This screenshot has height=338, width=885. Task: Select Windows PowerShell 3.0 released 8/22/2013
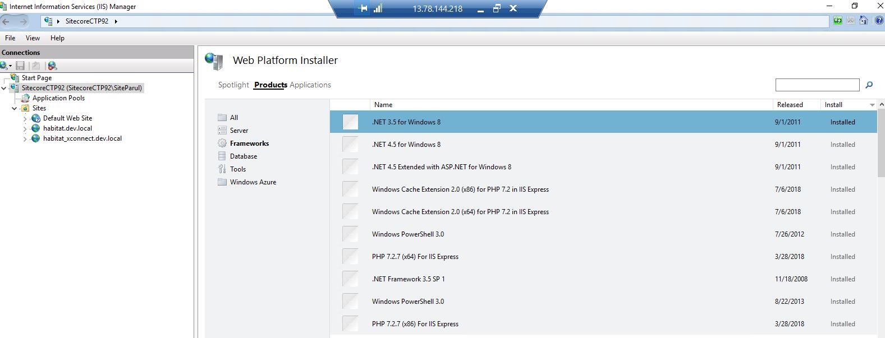pyautogui.click(x=603, y=302)
